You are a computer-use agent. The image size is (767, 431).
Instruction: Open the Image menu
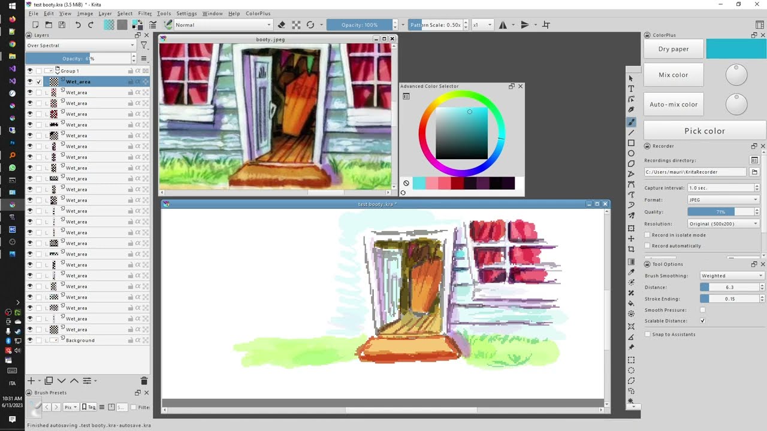(x=85, y=13)
